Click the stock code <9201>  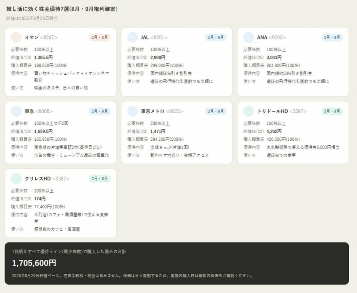click(x=159, y=37)
